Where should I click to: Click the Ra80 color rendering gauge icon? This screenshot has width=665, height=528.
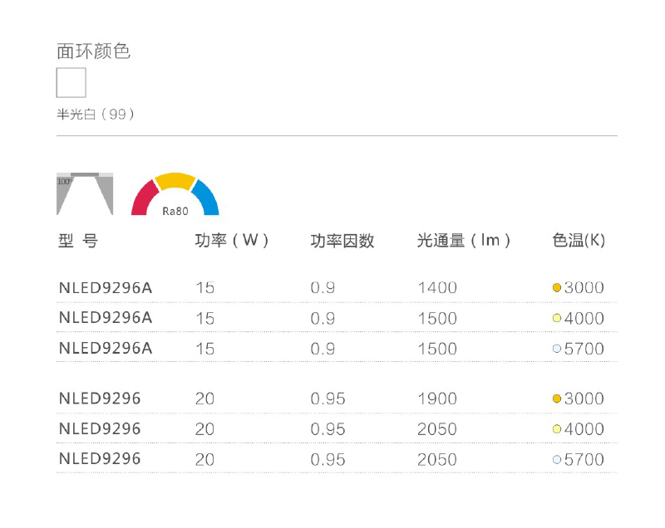tap(175, 194)
